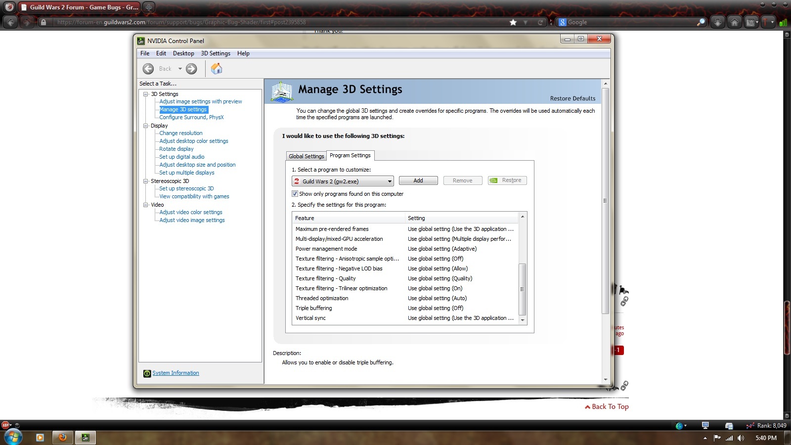Viewport: 791px width, 445px height.
Task: Click the Adblock Plus icon
Action: point(5,425)
